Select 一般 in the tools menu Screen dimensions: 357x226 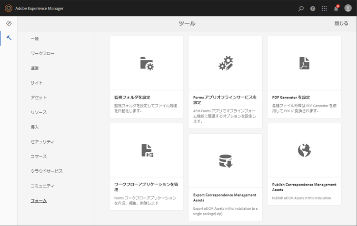[x=35, y=39]
